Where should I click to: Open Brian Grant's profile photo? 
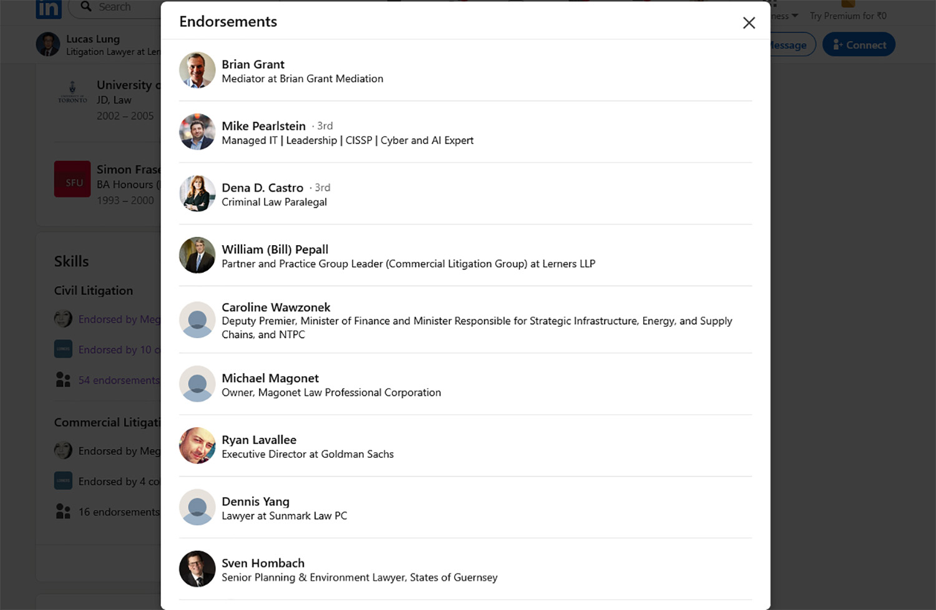[197, 70]
